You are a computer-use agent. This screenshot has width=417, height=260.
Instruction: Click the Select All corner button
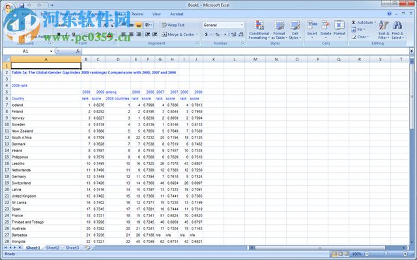7,59
